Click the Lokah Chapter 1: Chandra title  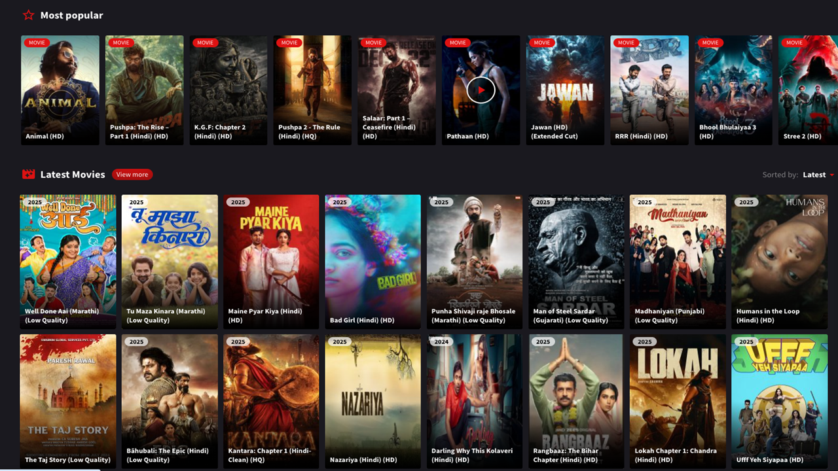(676, 455)
